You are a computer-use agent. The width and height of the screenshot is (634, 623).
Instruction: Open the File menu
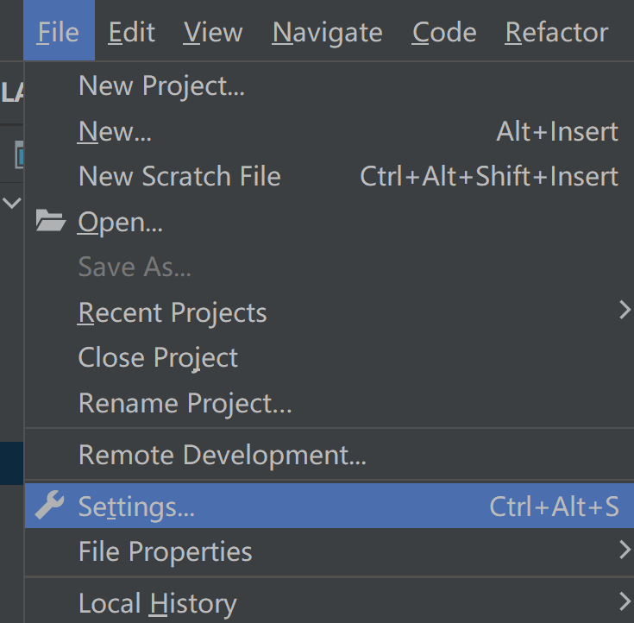(59, 32)
